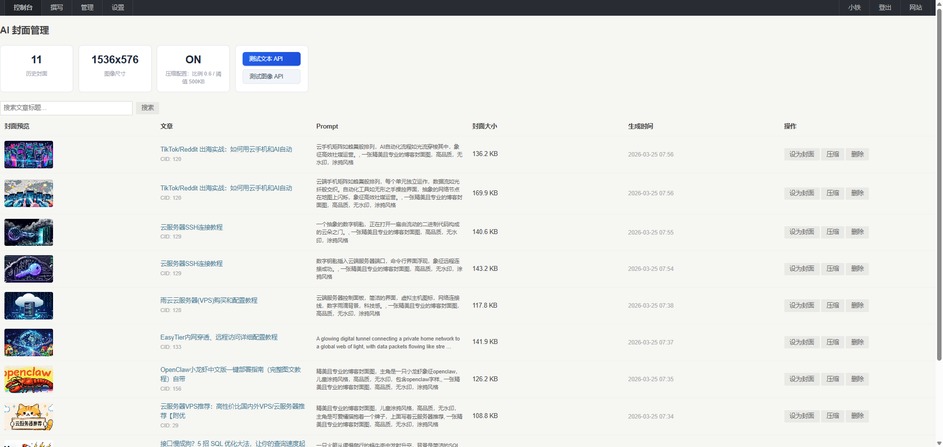
Task: Delete the 117.8 KB cover row
Action: pyautogui.click(x=857, y=305)
